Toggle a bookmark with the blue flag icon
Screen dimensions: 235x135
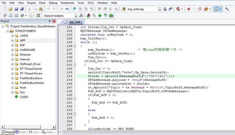pos(74,9)
